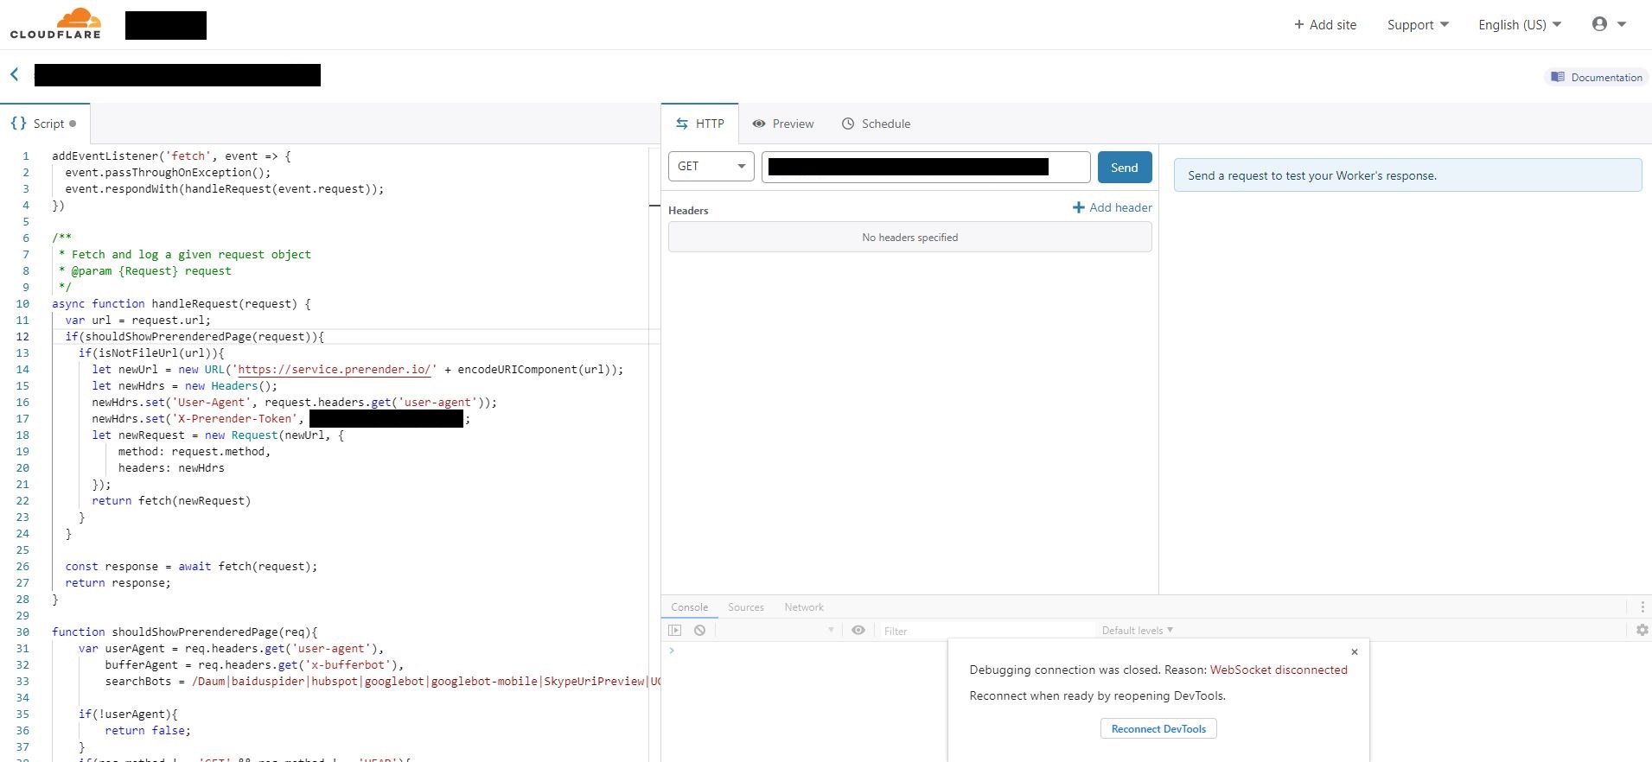Select the Console devtools tab
1652x762 pixels.
[690, 607]
